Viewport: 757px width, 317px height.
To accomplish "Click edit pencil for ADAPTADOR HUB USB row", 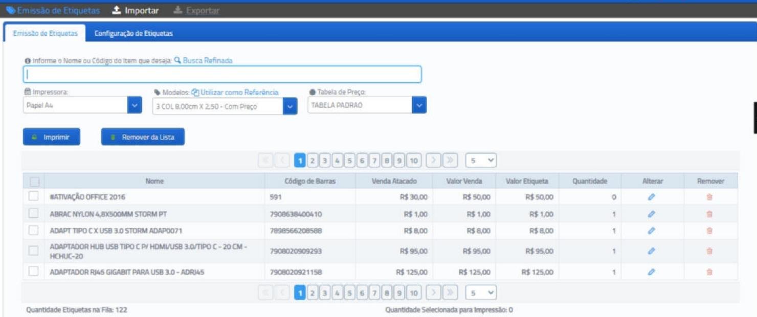I will click(651, 251).
